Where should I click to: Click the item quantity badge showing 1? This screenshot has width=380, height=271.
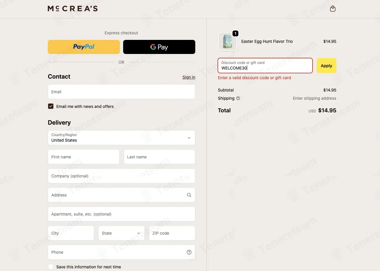(x=235, y=33)
